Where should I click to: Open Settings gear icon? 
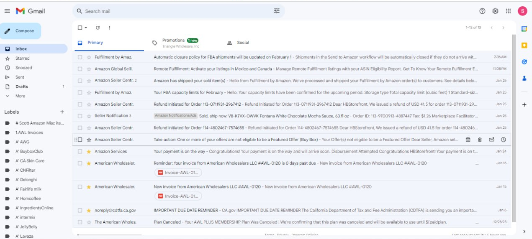[x=495, y=11]
